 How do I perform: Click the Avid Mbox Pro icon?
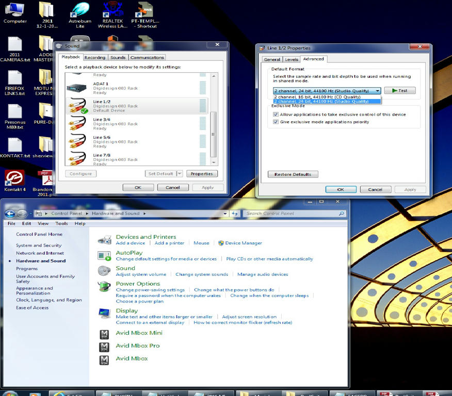tap(104, 346)
